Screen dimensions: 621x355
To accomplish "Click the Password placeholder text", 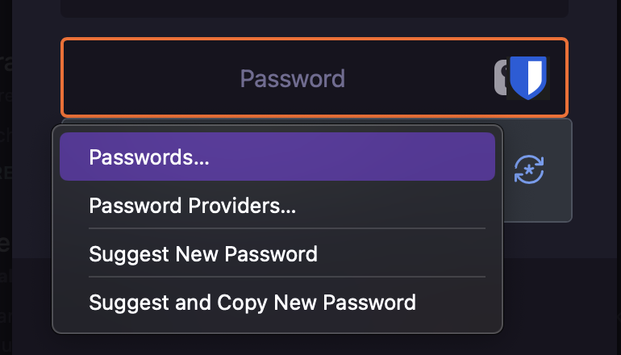I will tap(292, 78).
